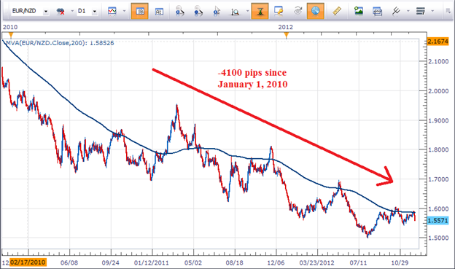Open the D1 timeframe dropdown

[94, 12]
